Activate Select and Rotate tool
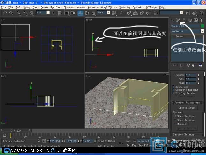The image size is (206, 155). (x=87, y=13)
